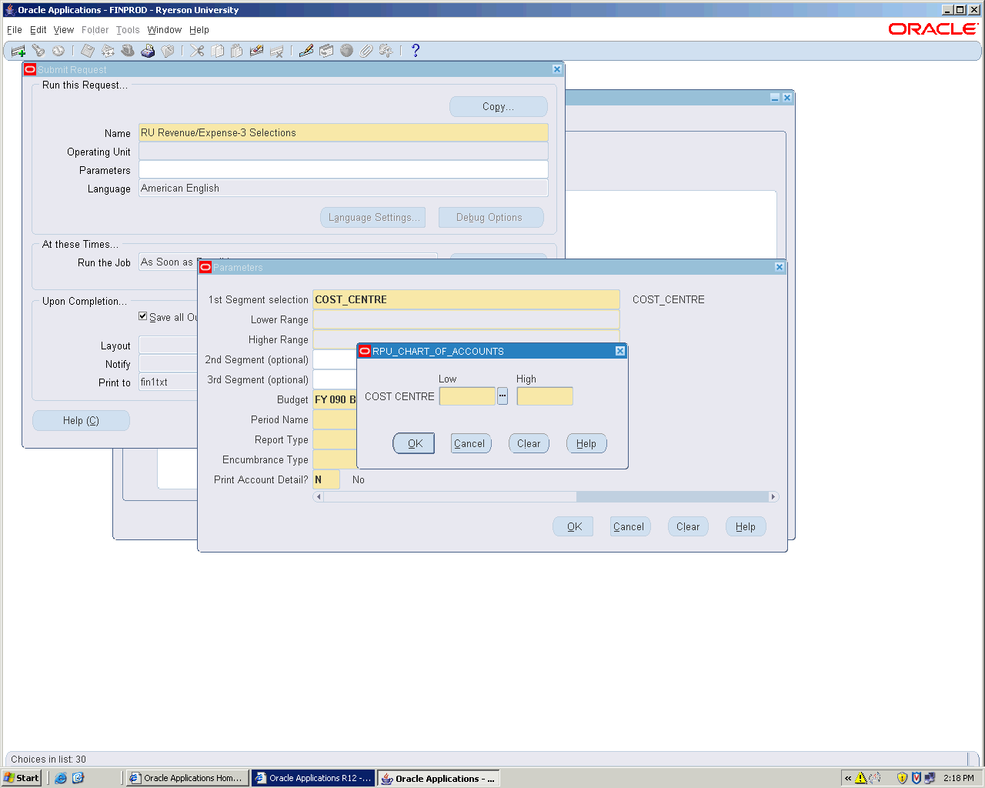
Task: Open Window Help question mark icon
Action: tap(416, 51)
